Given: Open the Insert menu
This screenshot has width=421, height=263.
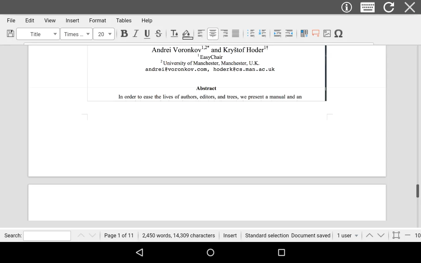Looking at the screenshot, I should [72, 20].
